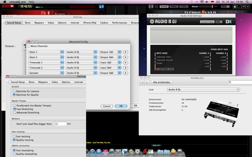Adjust the Channel B phono gain slider
This screenshot has width=252, height=157.
click(227, 61)
